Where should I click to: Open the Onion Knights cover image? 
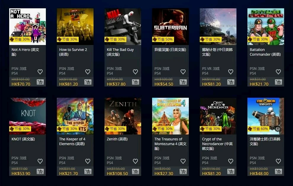coord(266,116)
